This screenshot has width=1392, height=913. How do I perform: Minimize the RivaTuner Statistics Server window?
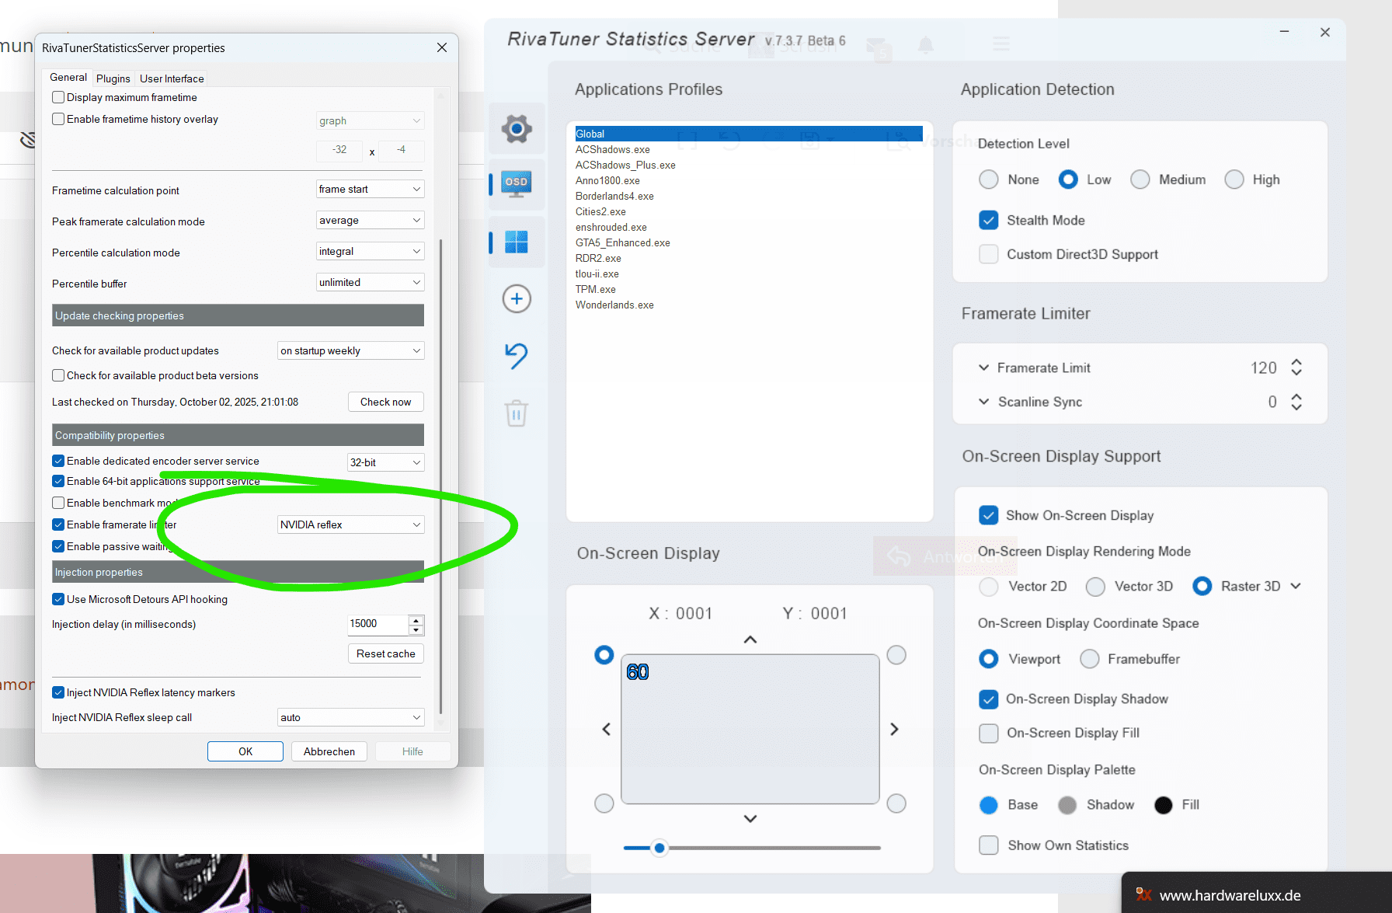tap(1285, 32)
